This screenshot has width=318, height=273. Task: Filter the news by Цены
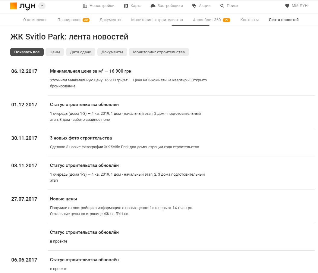[x=55, y=52]
